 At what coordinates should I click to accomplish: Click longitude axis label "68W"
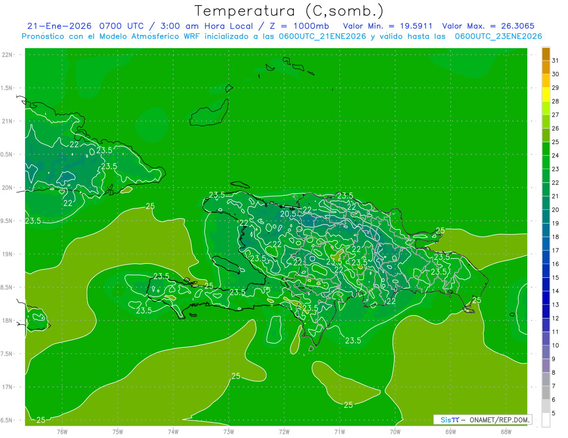click(506, 431)
